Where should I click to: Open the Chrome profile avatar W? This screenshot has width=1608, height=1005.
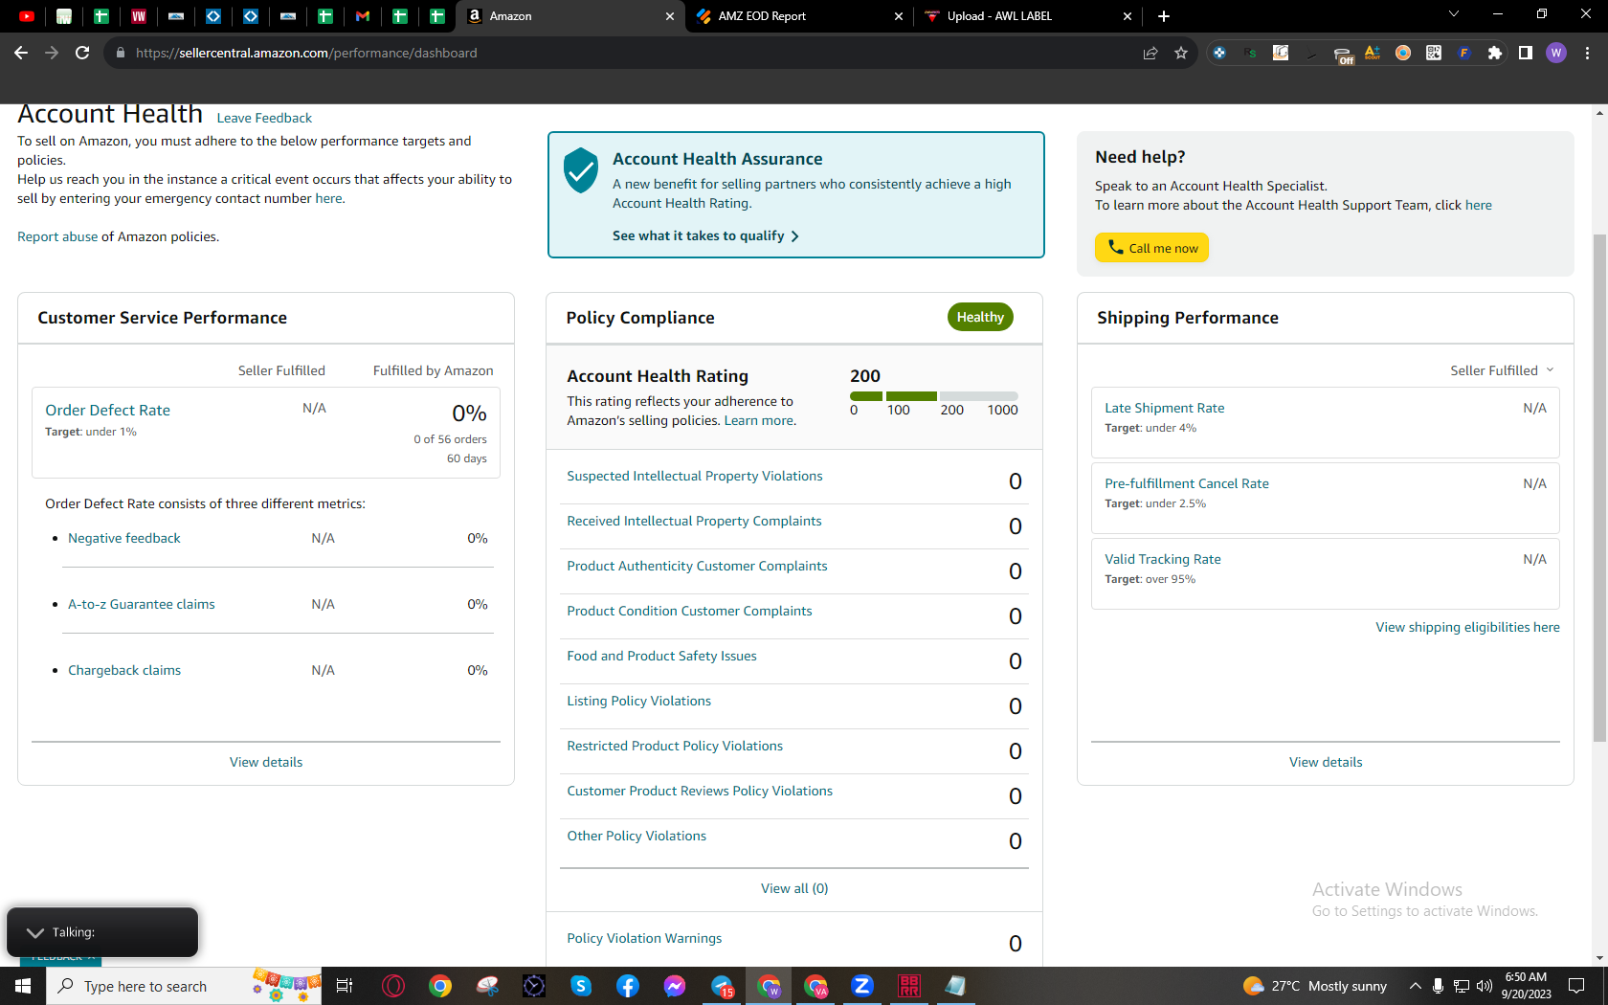pyautogui.click(x=1556, y=53)
